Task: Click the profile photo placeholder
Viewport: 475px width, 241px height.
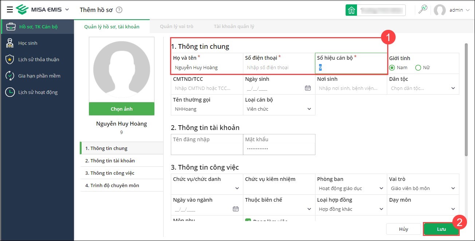Action: coord(122,70)
